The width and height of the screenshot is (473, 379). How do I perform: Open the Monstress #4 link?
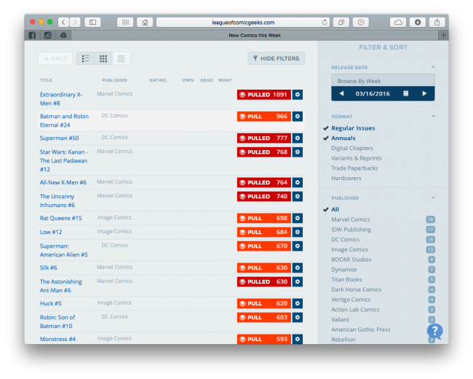click(57, 339)
